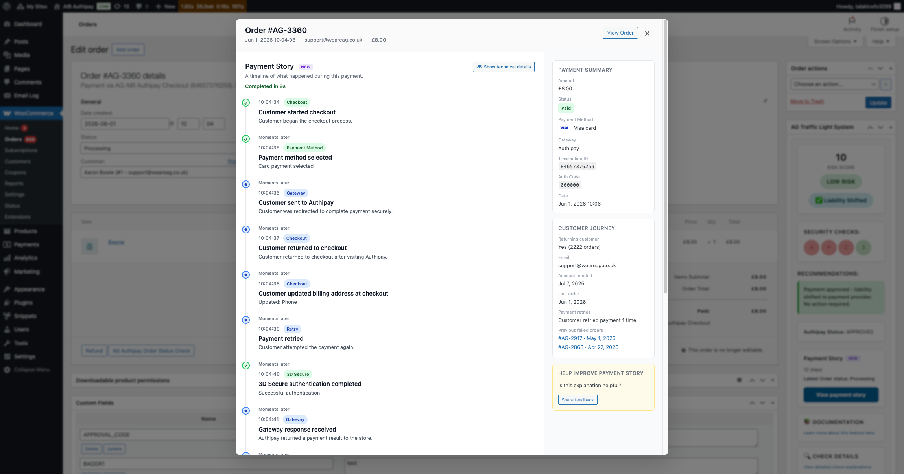Collapse the Order actions panel
Image resolution: width=904 pixels, height=474 pixels.
[x=891, y=68]
